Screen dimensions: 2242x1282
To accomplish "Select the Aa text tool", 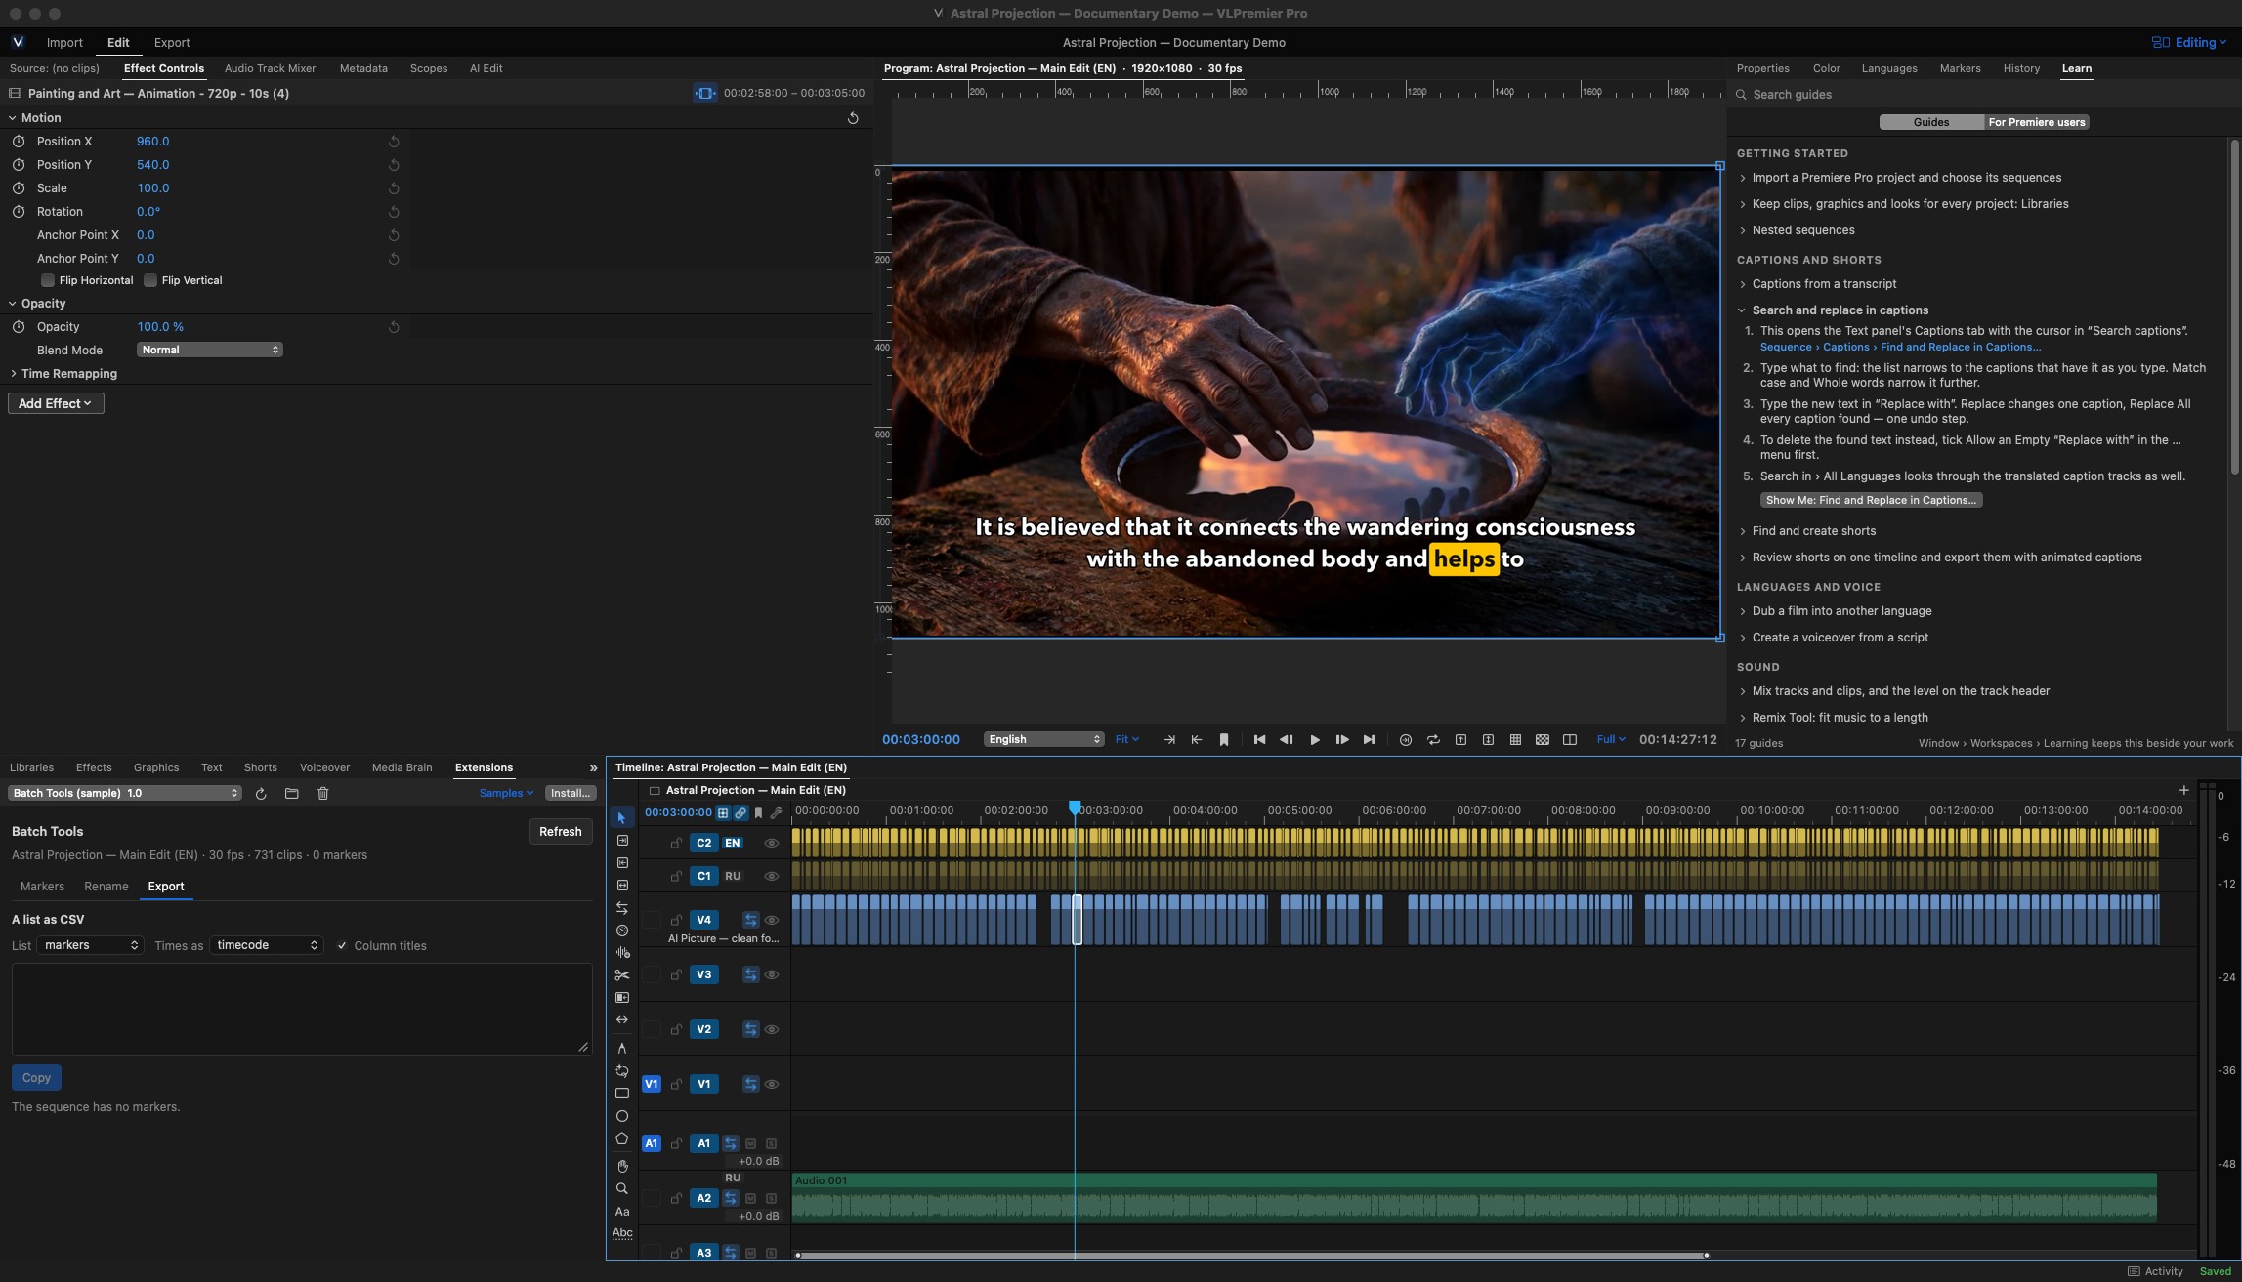I will coord(621,1212).
